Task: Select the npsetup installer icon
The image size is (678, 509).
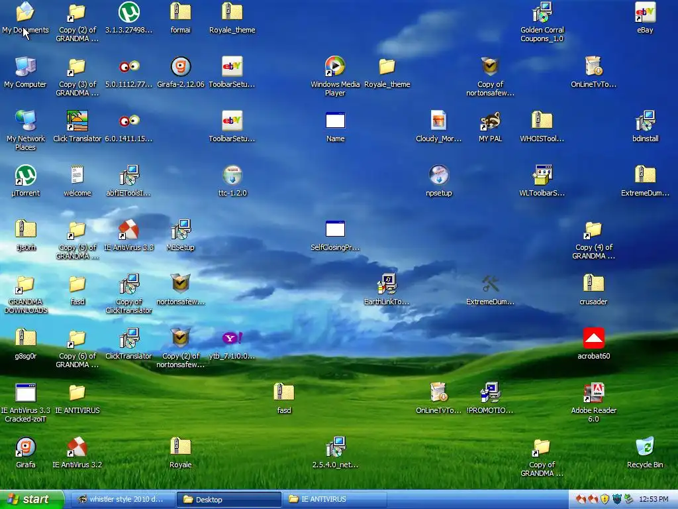Action: (438, 180)
